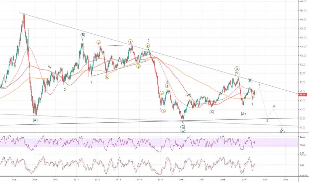The image size is (309, 182).
Task: Select the 2 label above the circled e
Action: pyautogui.click(x=149, y=41)
